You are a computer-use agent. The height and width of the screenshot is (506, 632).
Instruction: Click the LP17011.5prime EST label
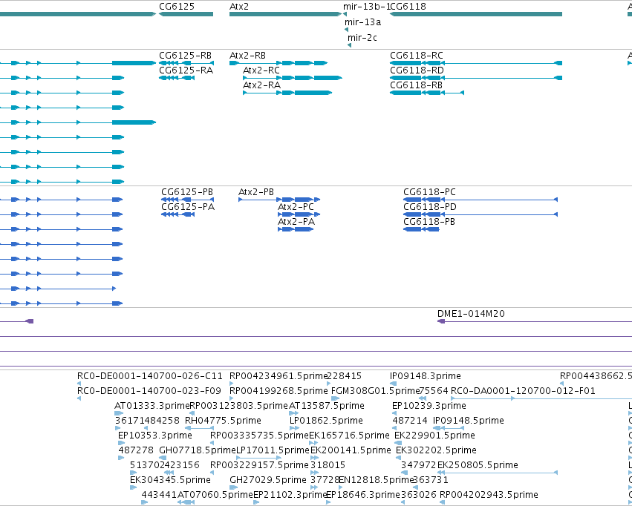click(273, 450)
